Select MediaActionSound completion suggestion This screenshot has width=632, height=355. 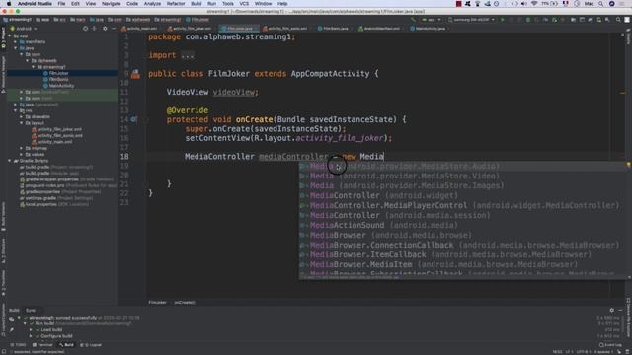pyautogui.click(x=463, y=226)
